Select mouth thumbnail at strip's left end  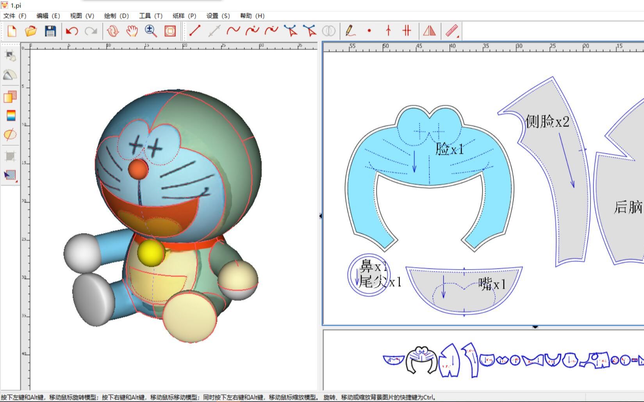(x=393, y=360)
